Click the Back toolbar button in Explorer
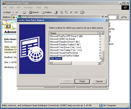 click(7, 12)
